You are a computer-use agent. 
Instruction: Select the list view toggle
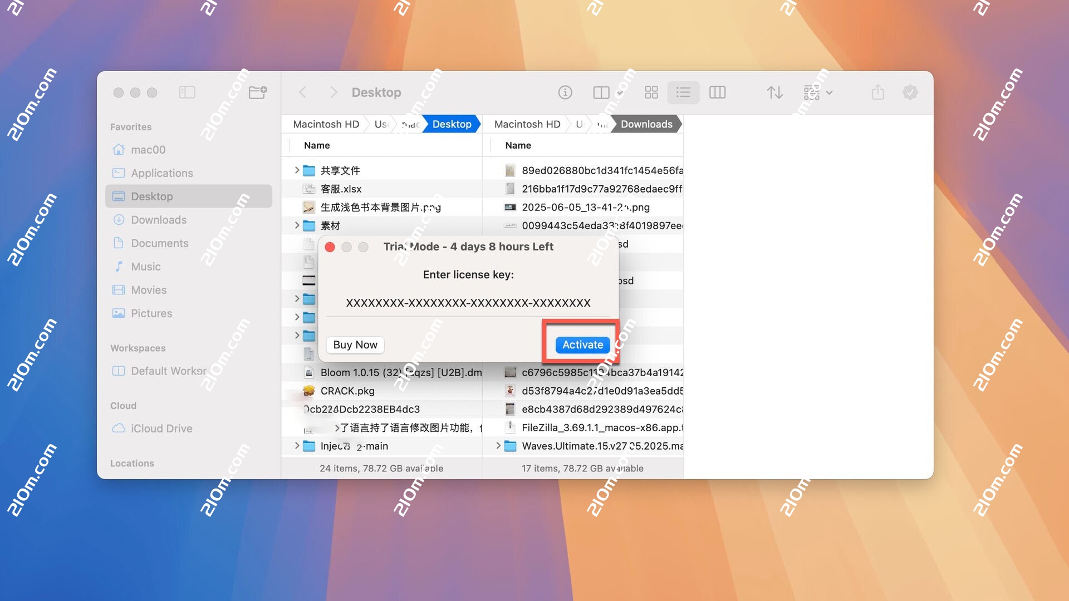pyautogui.click(x=683, y=92)
